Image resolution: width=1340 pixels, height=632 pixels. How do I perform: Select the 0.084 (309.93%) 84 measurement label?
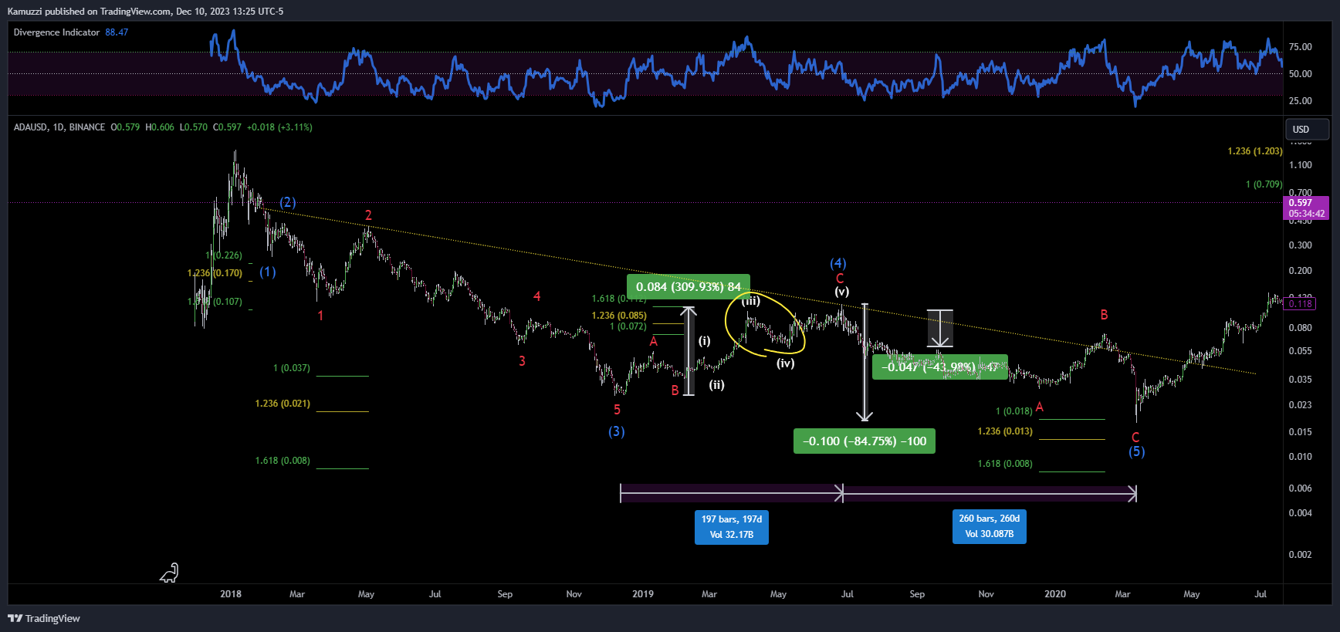[x=689, y=286]
